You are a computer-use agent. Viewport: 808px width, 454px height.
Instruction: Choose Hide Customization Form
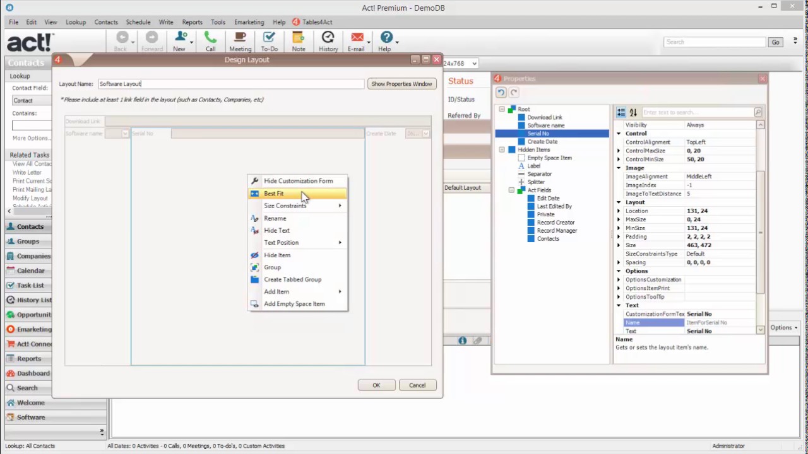[x=297, y=181]
